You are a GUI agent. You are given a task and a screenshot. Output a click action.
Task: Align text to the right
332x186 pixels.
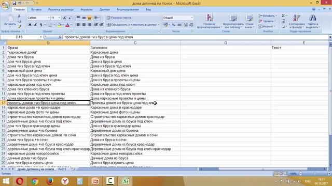89,25
